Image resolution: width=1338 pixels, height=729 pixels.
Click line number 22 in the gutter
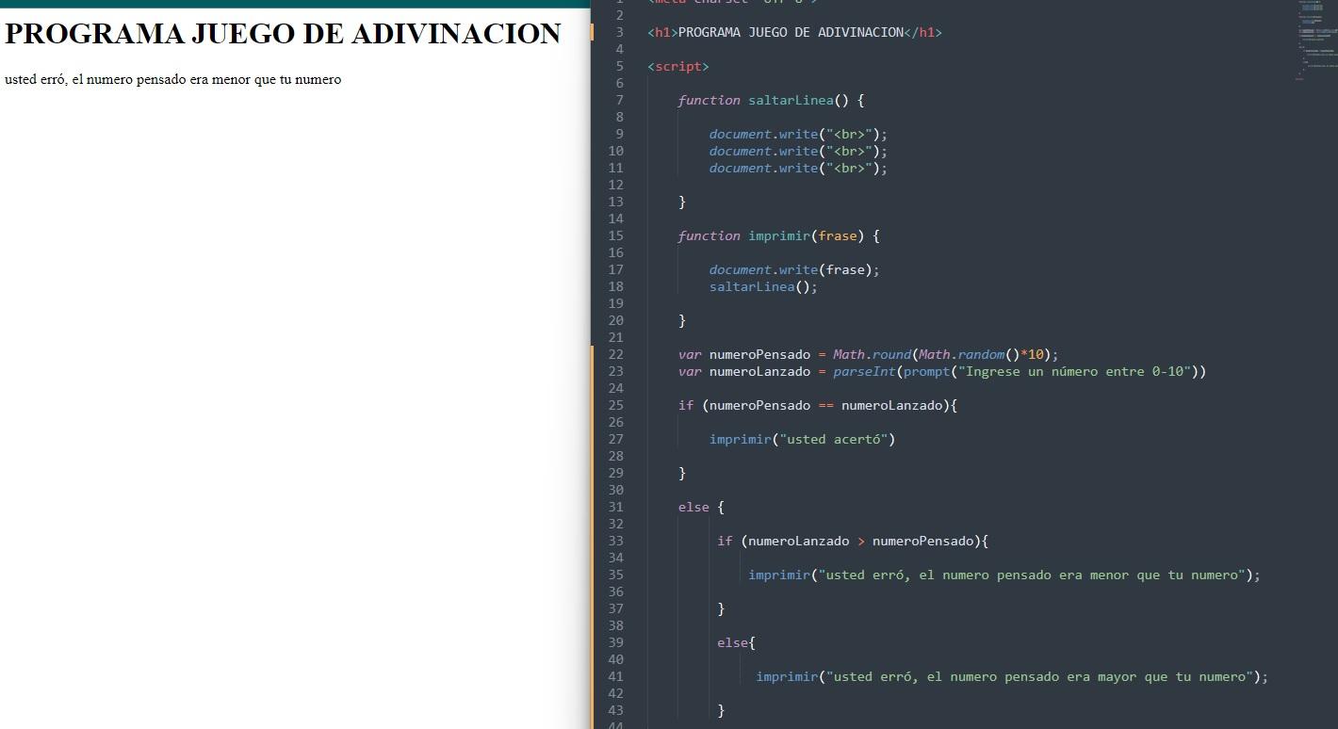coord(615,354)
